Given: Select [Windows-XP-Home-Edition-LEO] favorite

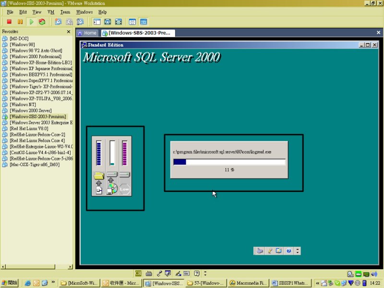Looking at the screenshot, I should click(x=41, y=62).
